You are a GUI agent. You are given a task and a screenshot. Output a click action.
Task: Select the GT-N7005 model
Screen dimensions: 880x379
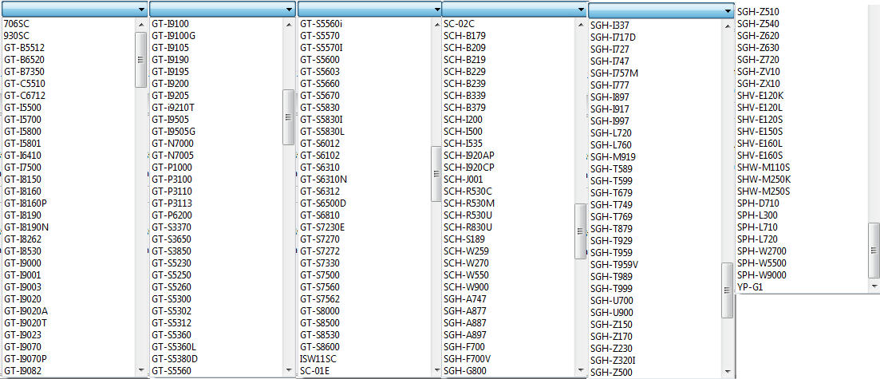pyautogui.click(x=172, y=155)
